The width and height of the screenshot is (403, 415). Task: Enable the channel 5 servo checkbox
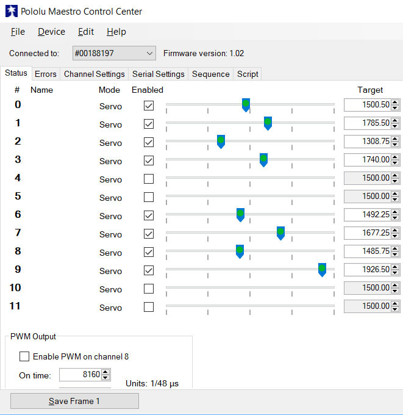[x=149, y=197]
